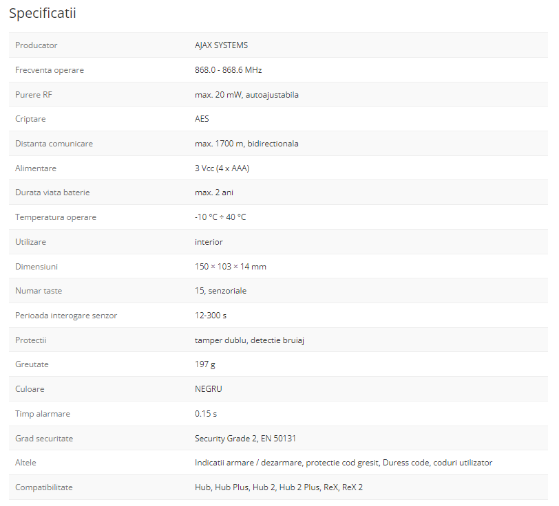Select the AJAX SYSTEMS producer value
This screenshot has width=559, height=506.
(221, 45)
